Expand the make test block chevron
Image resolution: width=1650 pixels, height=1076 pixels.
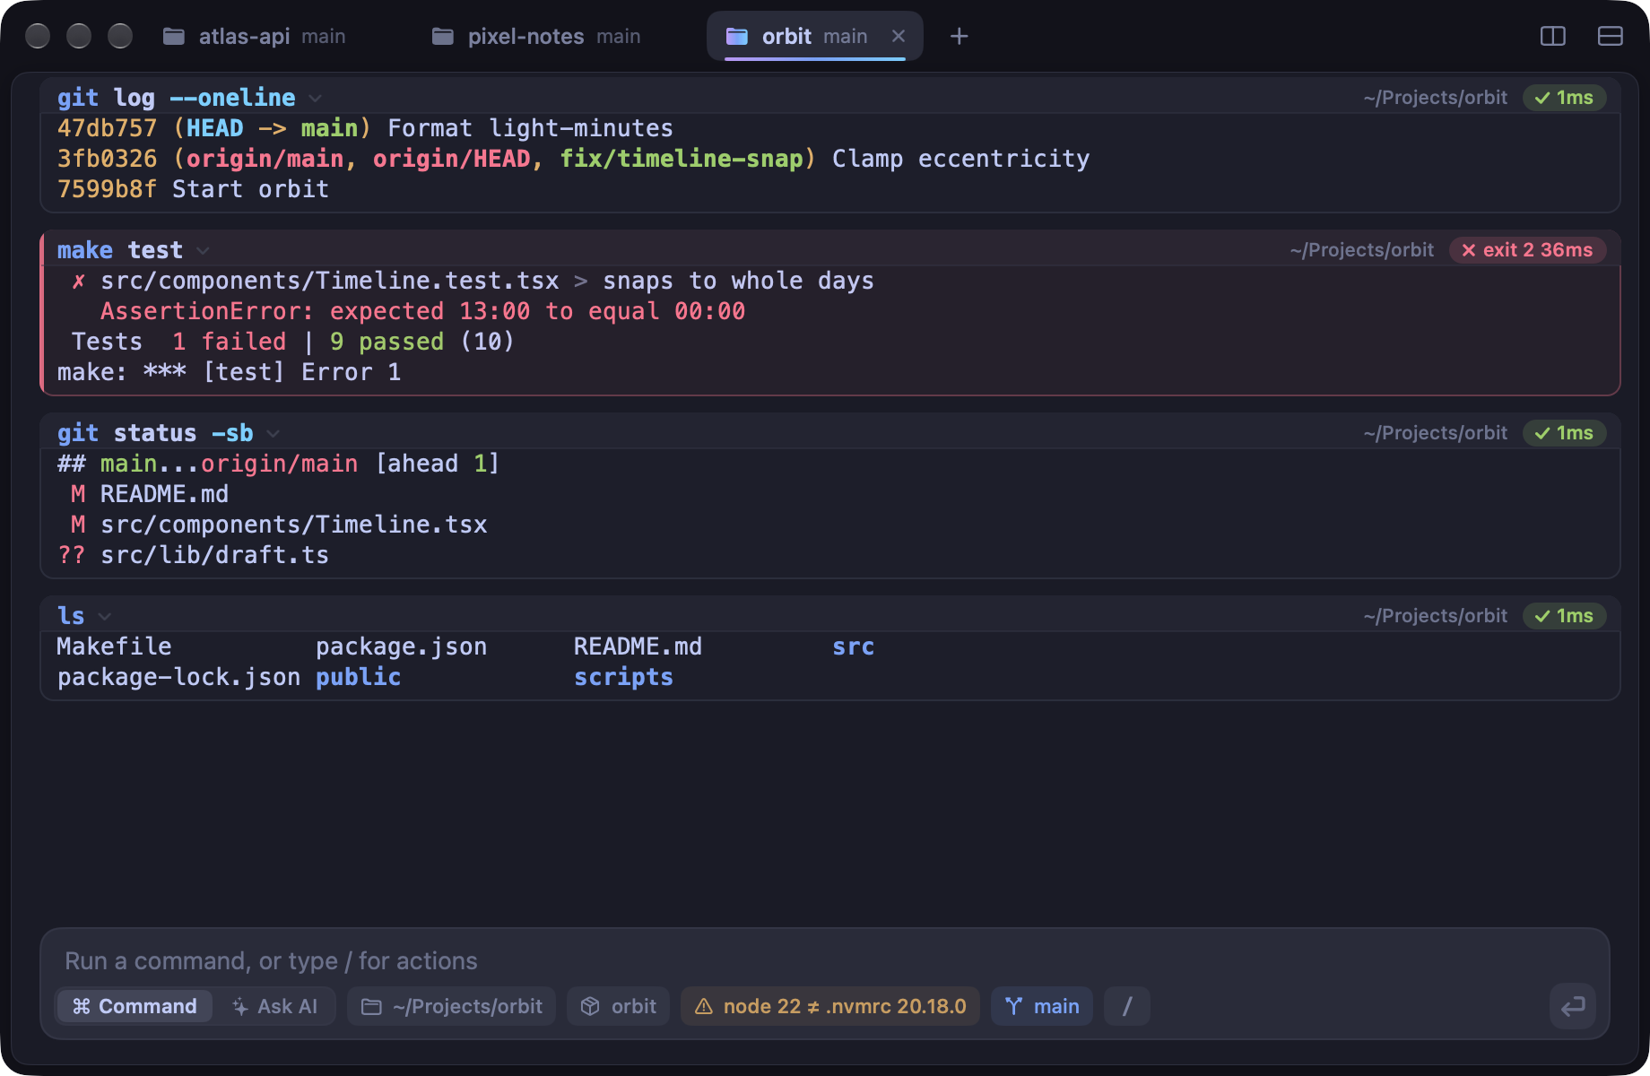coord(203,250)
